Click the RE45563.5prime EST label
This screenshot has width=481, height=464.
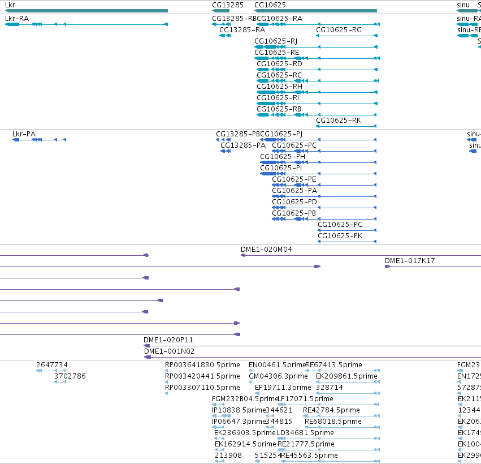click(x=310, y=456)
